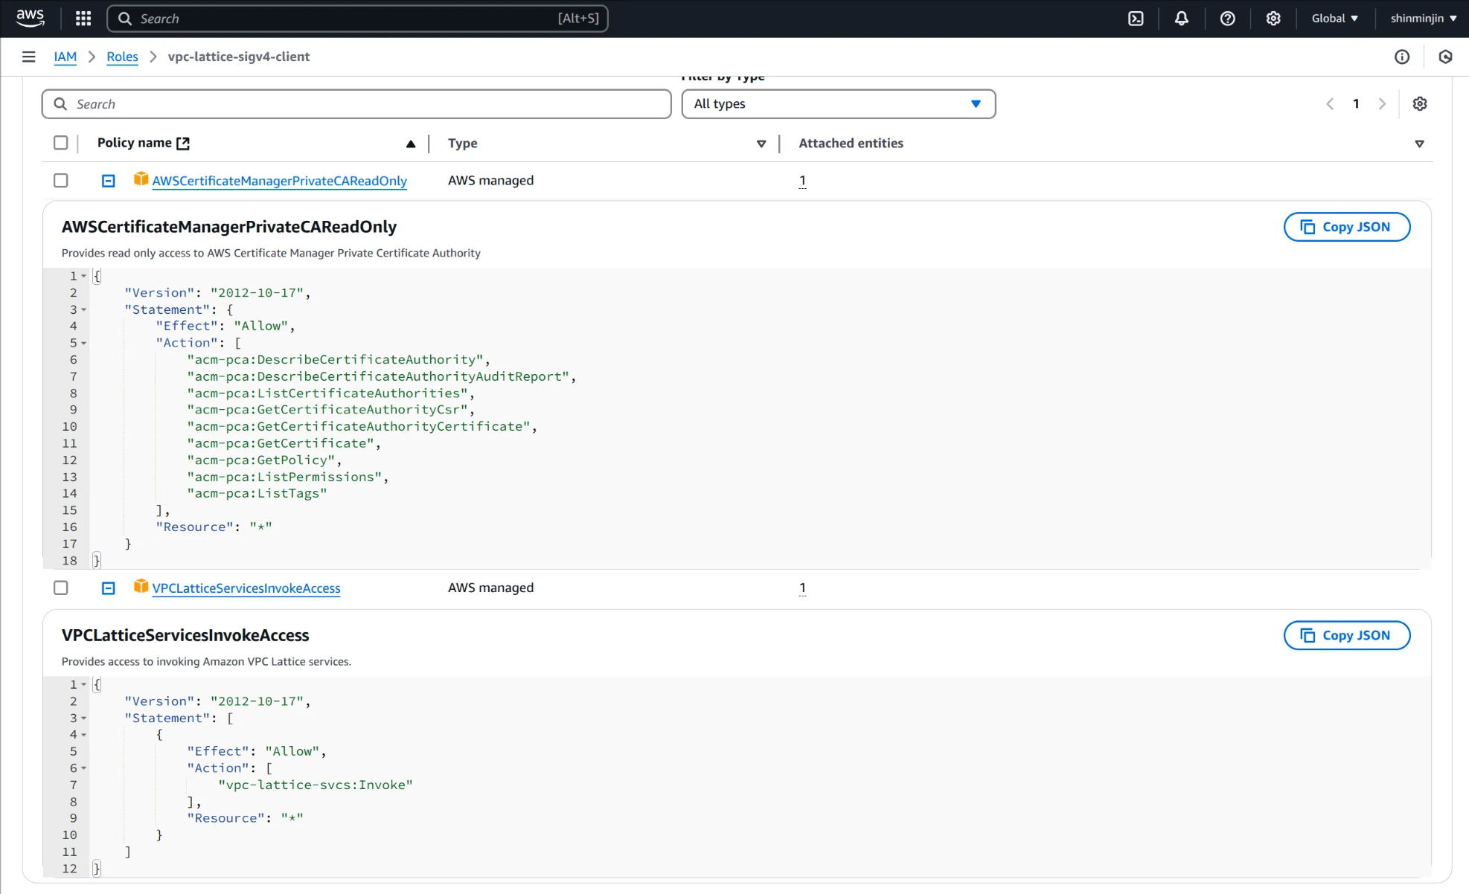This screenshot has width=1469, height=894.
Task: Fold line 4 in VPCLattice JSON
Action: 84,735
